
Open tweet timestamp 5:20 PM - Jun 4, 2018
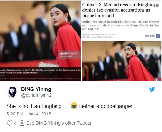(x=29, y=114)
